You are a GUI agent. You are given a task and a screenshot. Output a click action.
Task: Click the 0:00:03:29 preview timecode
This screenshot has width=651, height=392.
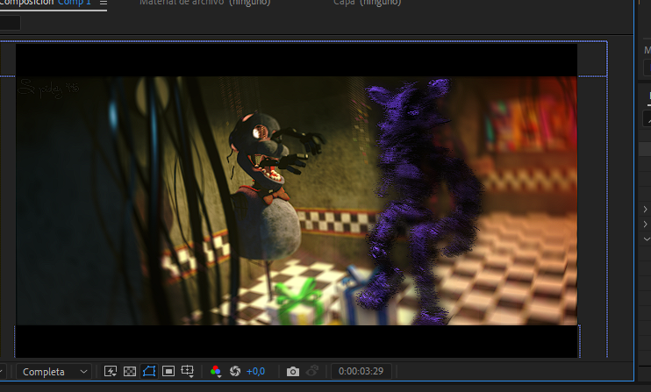pos(361,371)
